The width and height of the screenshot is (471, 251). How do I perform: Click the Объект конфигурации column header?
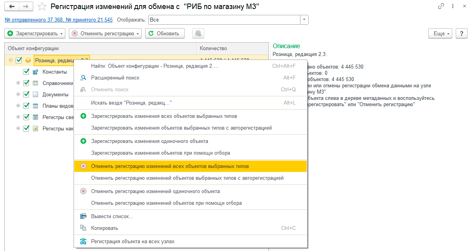coord(101,49)
